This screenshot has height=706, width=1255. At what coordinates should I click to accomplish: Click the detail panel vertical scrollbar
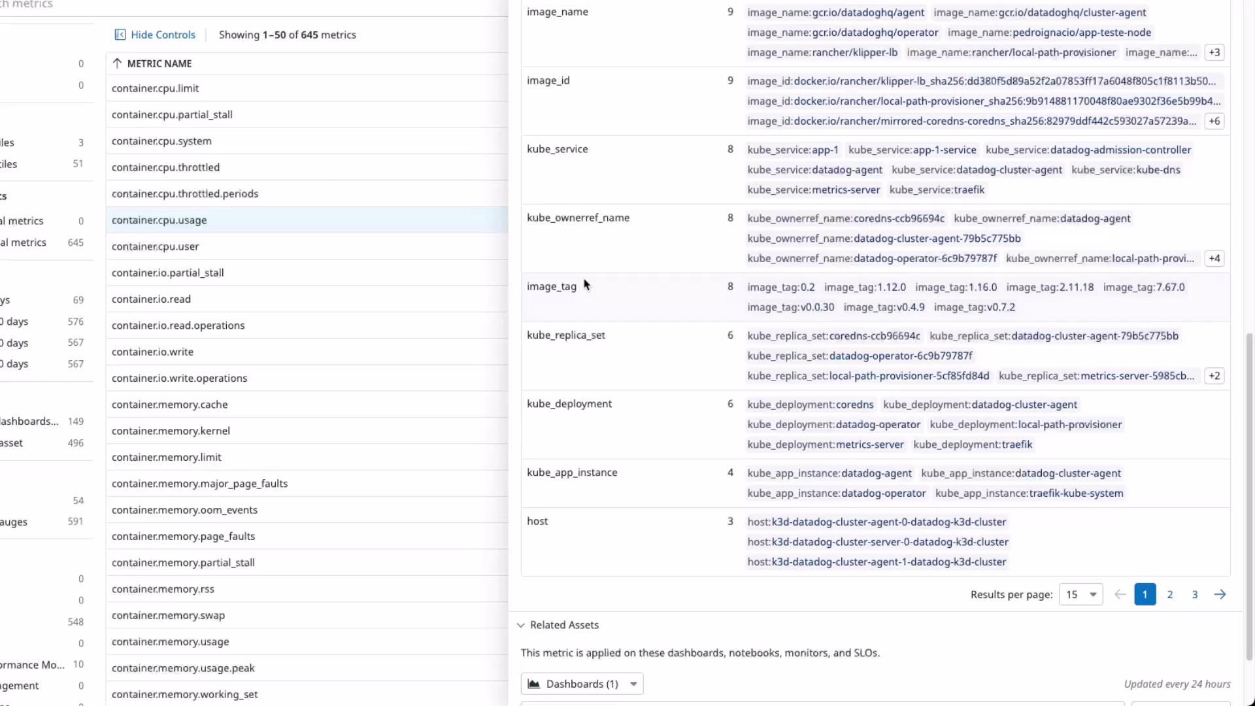pos(1250,497)
